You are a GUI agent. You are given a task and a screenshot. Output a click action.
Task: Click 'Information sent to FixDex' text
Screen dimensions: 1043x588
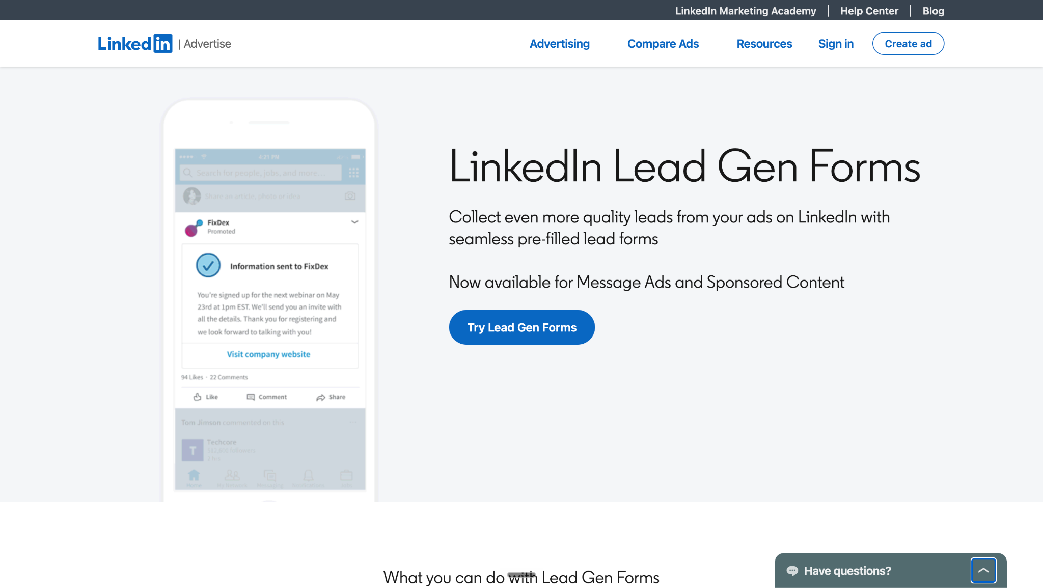click(279, 266)
